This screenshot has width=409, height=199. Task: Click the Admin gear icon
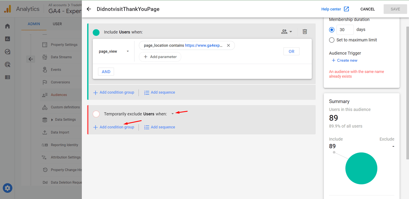pyautogui.click(x=7, y=188)
